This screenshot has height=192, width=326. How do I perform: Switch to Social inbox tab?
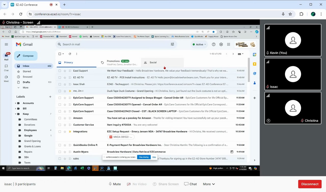(x=162, y=63)
